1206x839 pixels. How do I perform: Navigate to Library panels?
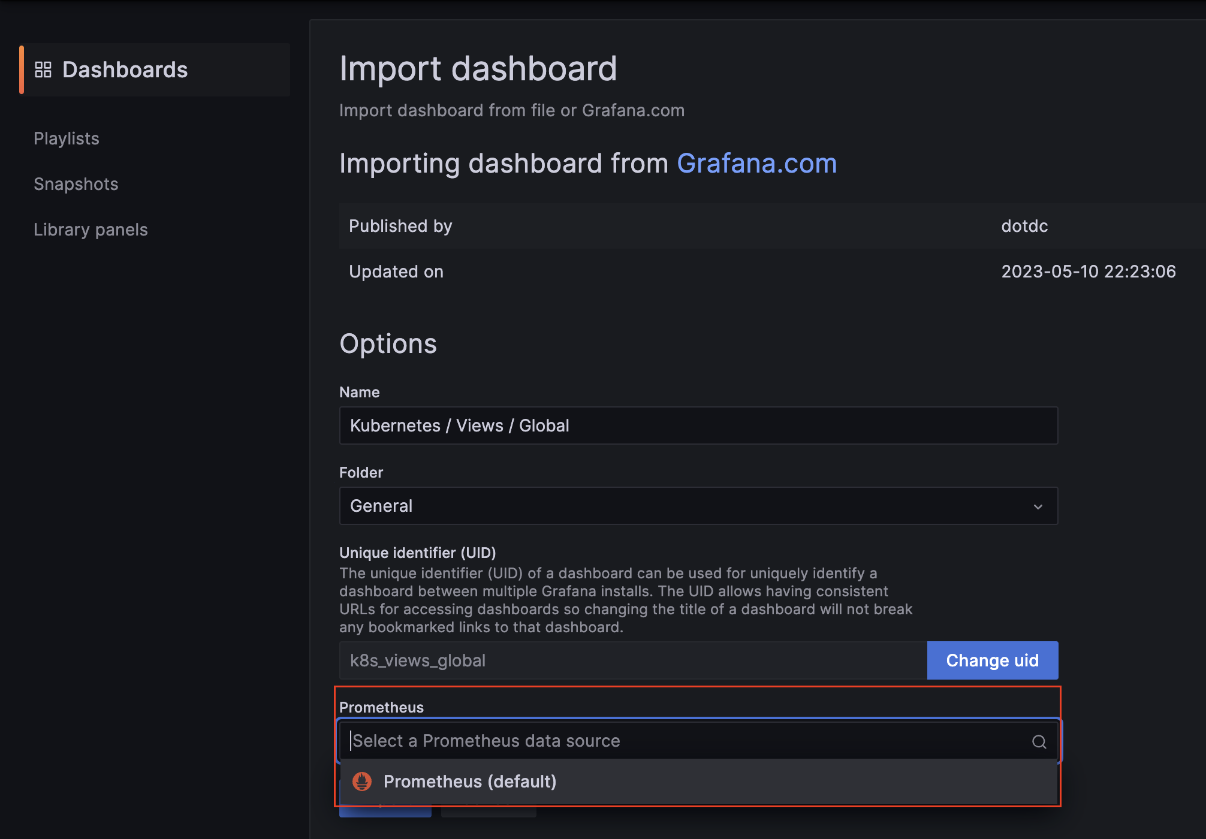[91, 230]
